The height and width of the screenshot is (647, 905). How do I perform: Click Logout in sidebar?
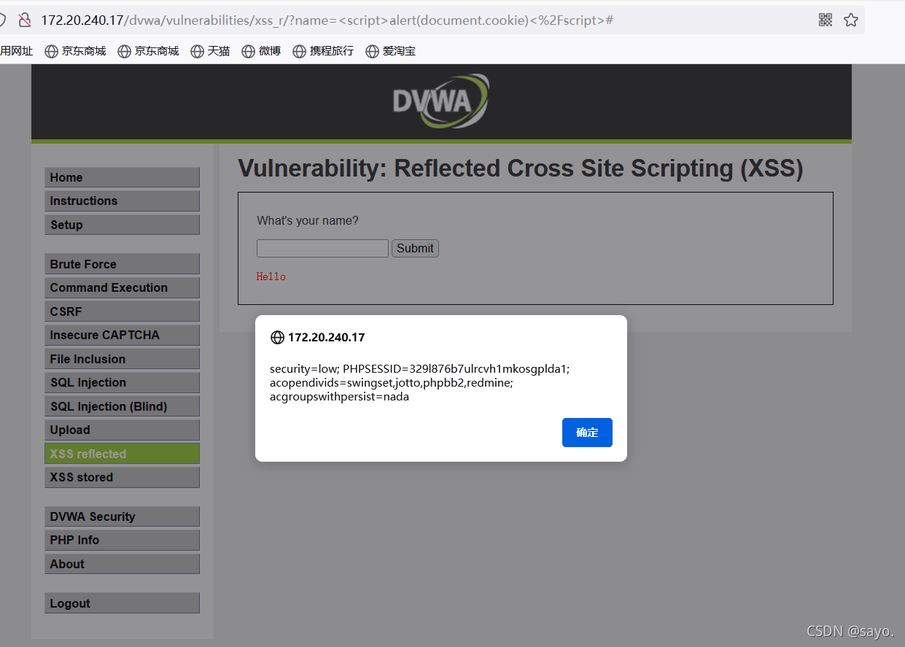[x=122, y=603]
